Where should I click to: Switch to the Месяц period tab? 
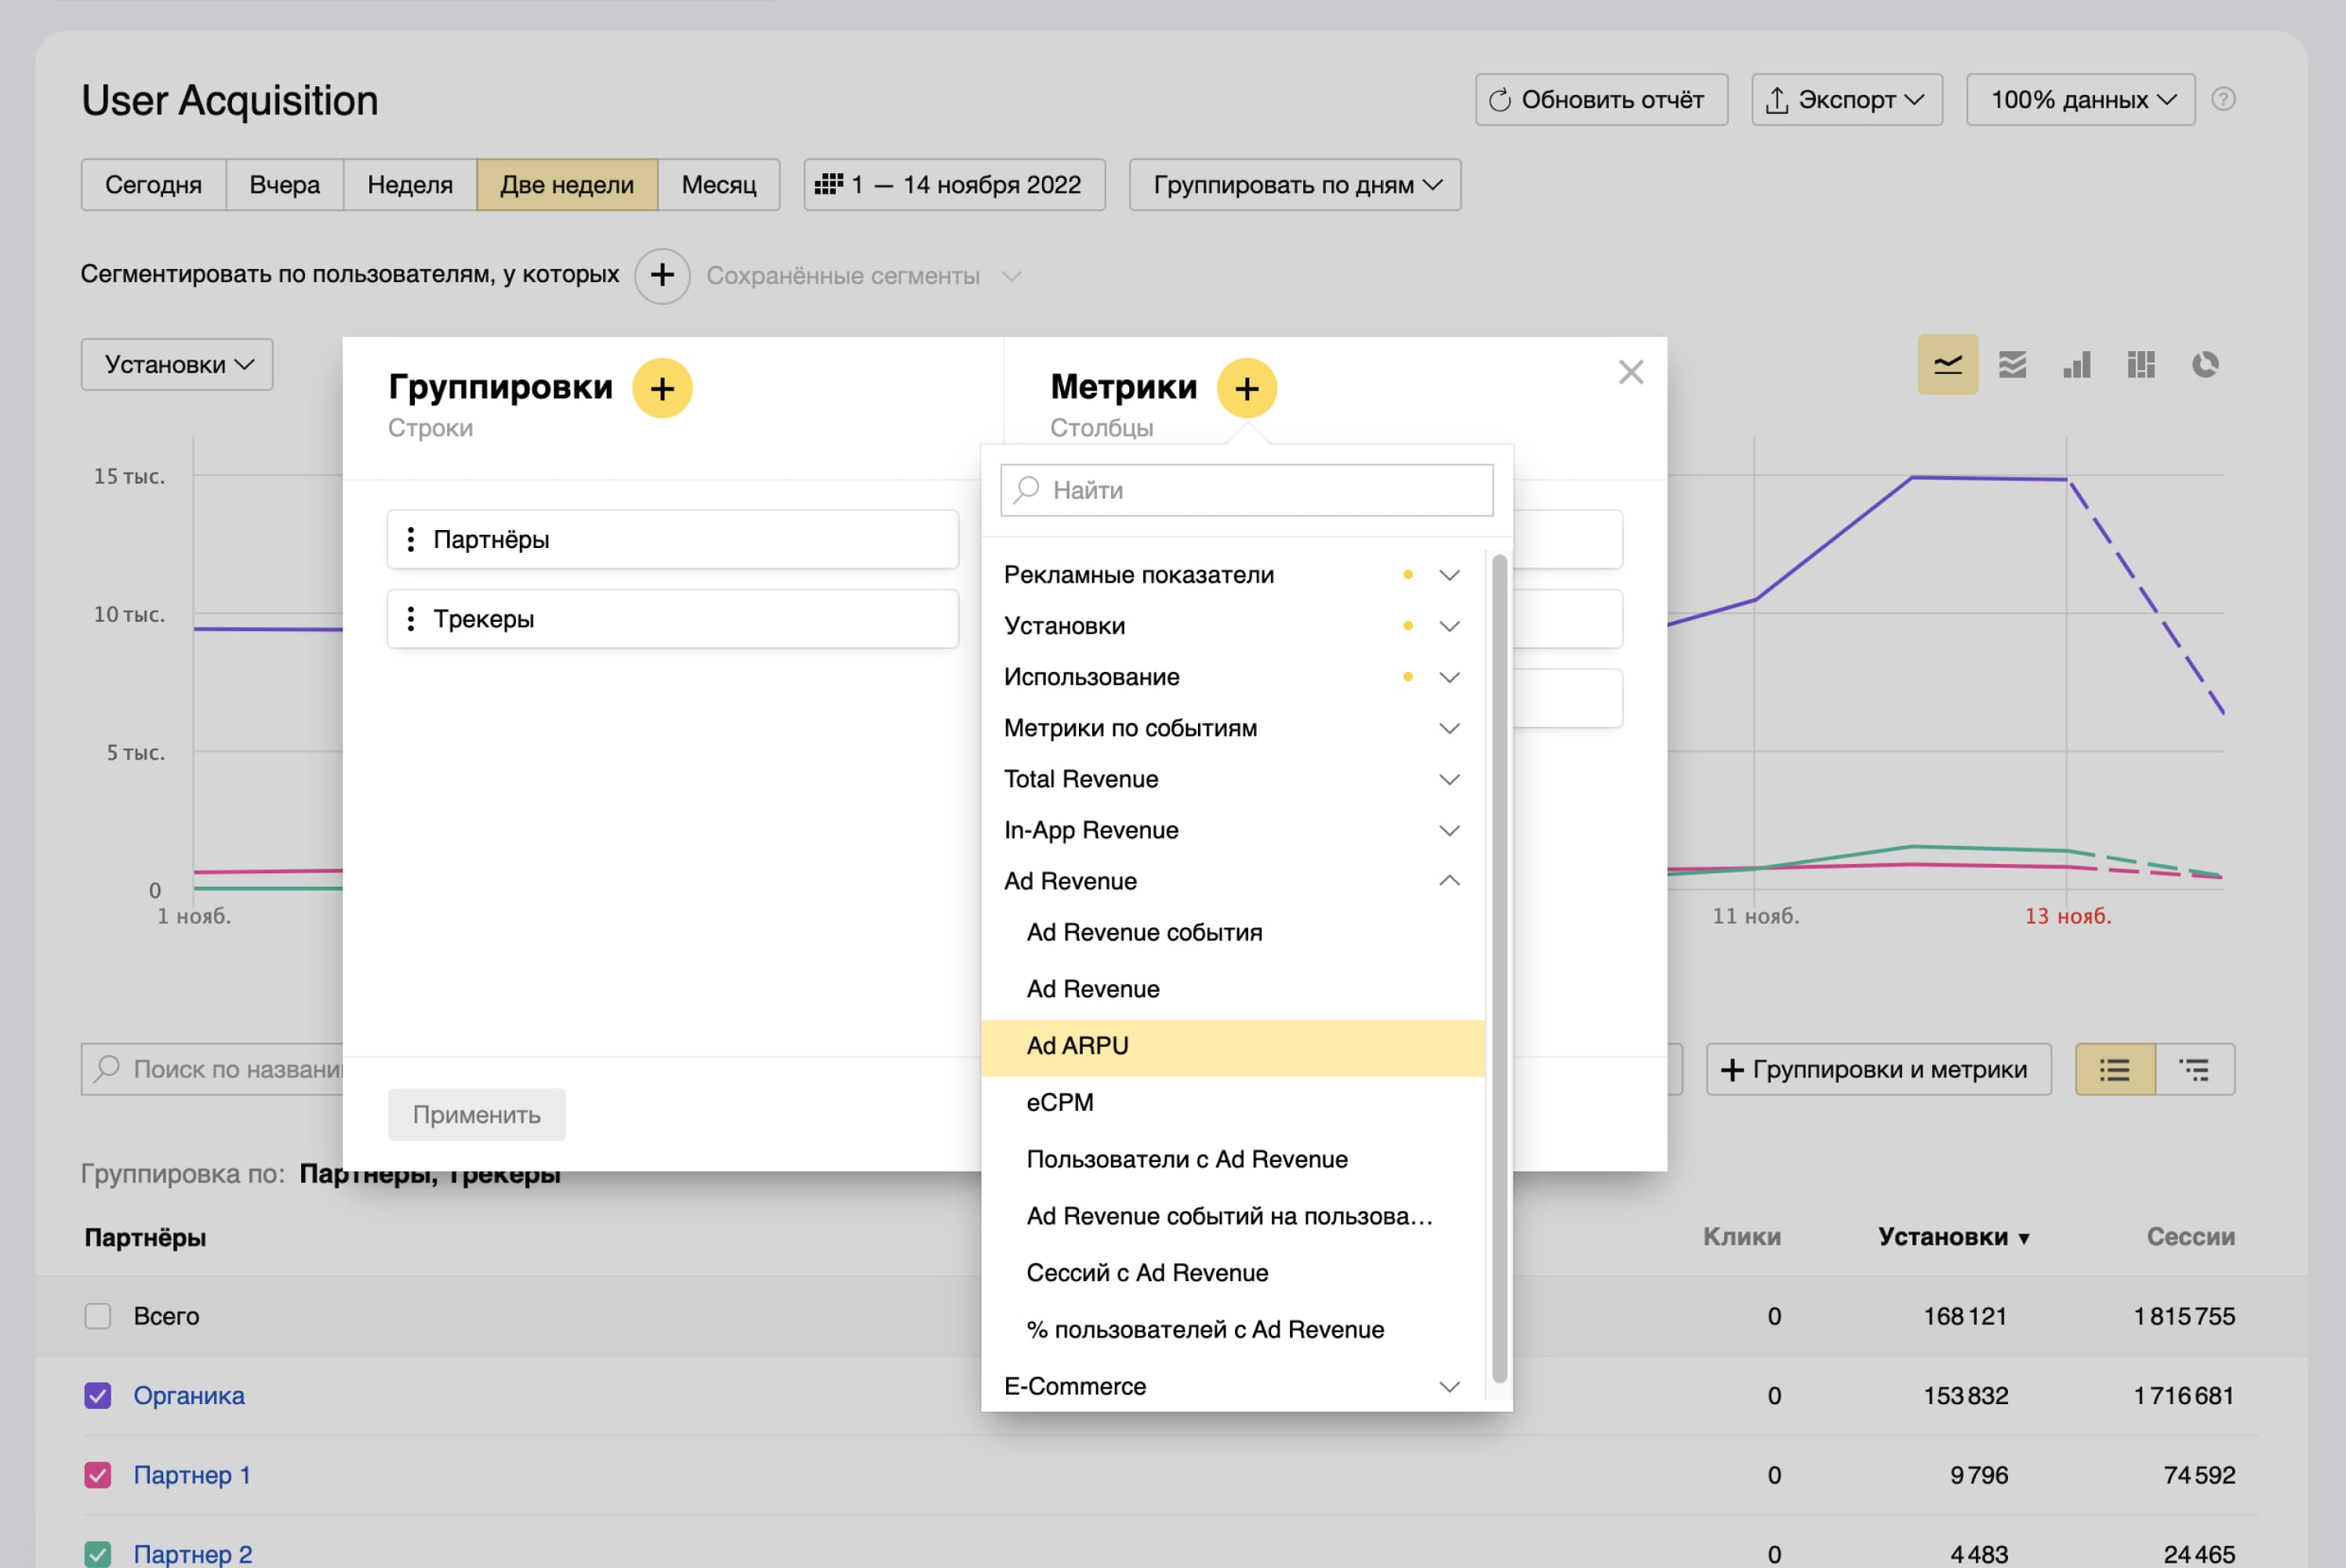coord(718,185)
